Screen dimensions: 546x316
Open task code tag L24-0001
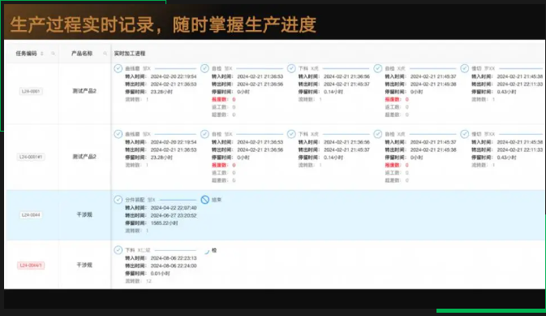31,91
